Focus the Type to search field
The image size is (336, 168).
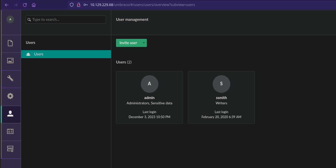click(x=68, y=20)
